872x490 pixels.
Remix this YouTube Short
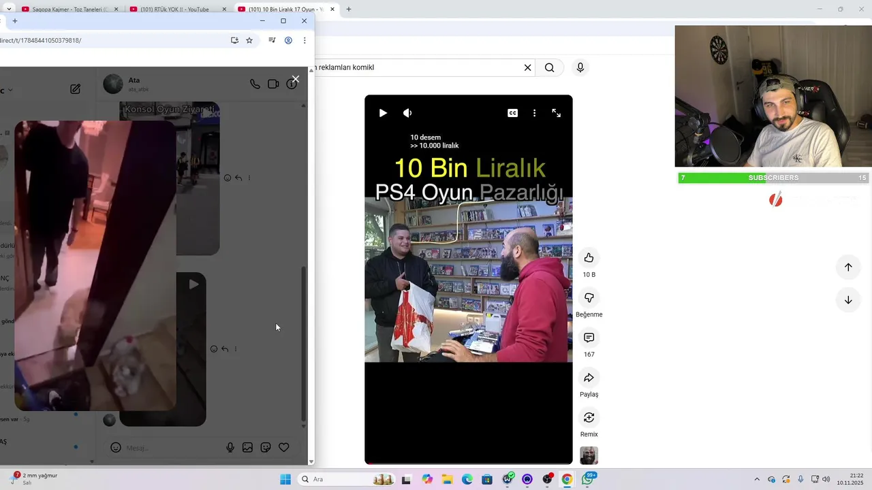(x=589, y=417)
